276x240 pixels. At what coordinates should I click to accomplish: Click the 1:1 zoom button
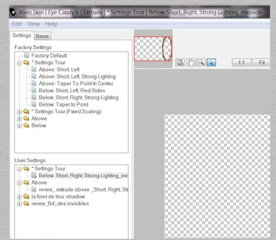[241, 63]
